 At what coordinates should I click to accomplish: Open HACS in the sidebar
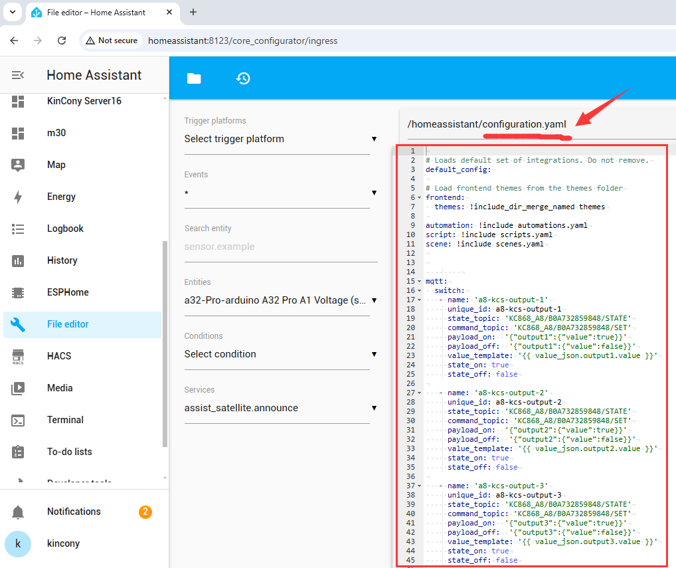[x=58, y=356]
